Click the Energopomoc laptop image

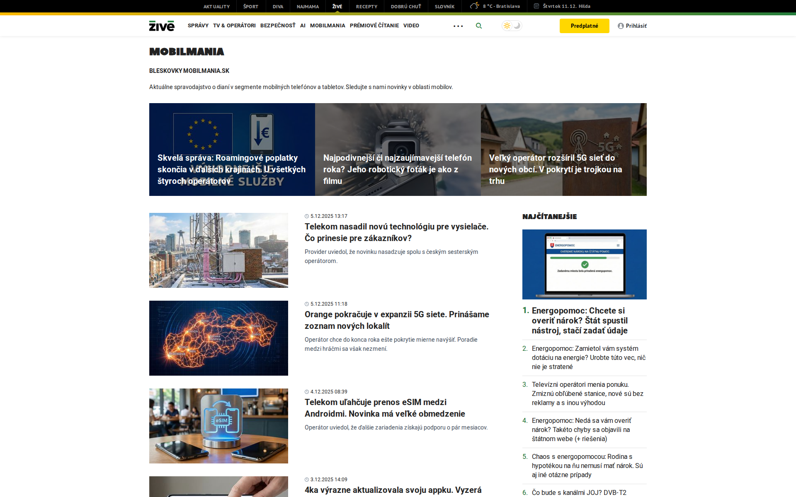(584, 264)
